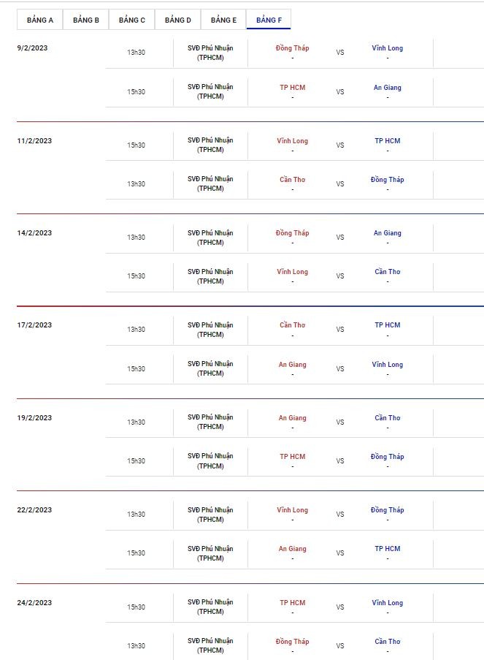This screenshot has width=484, height=660.
Task: Click Vĩnh Long in the 17/2/2023 15h30 match
Action: click(x=387, y=365)
